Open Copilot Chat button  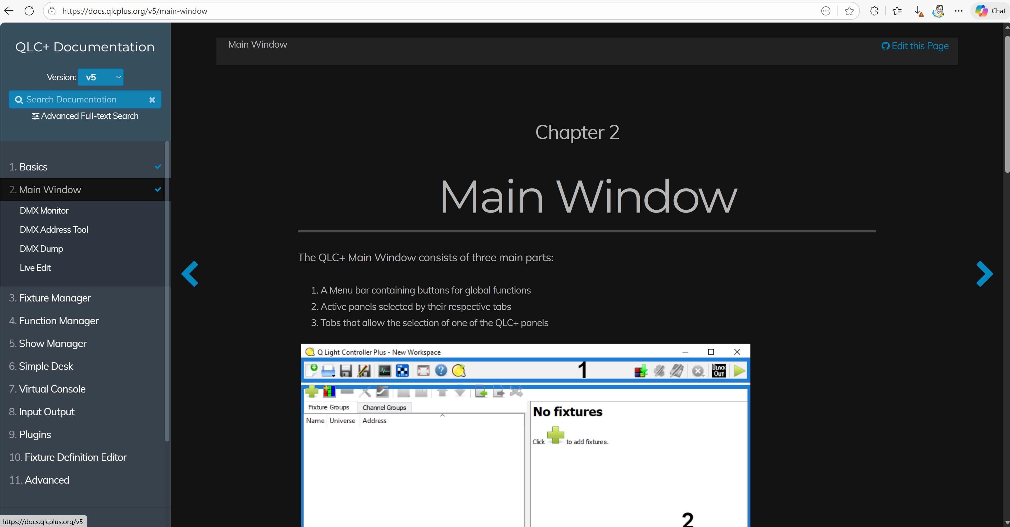[990, 11]
